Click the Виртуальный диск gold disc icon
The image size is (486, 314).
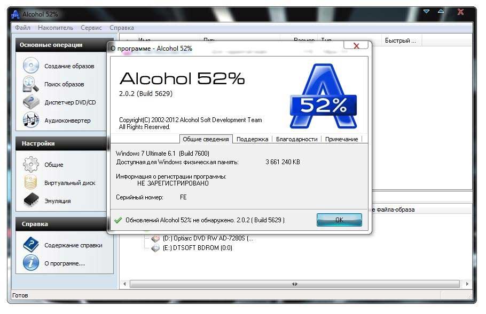pos(30,182)
